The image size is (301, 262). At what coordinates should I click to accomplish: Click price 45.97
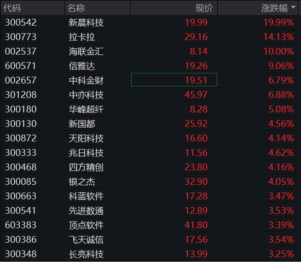(x=196, y=95)
